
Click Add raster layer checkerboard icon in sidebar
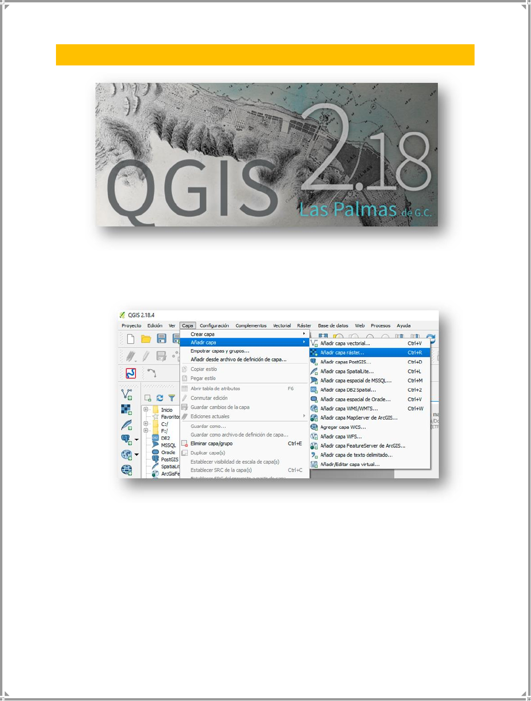[x=127, y=409]
